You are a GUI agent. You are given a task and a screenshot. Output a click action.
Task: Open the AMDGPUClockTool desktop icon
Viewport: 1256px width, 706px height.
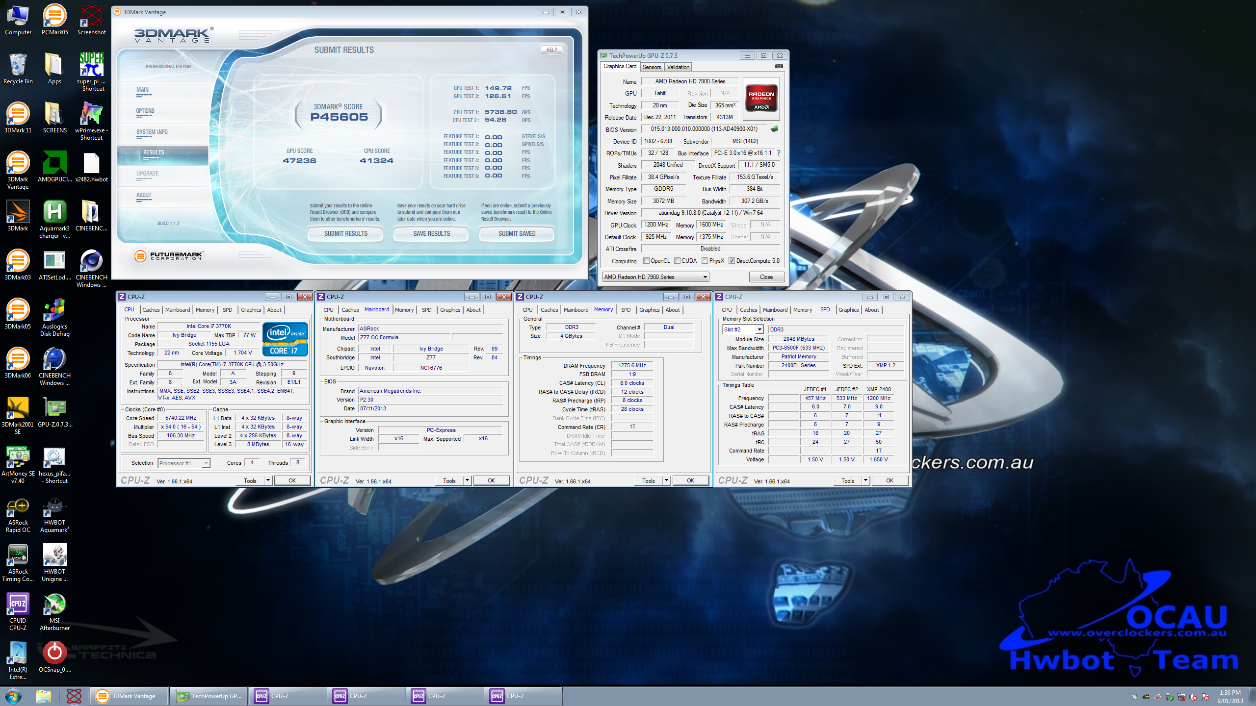54,167
